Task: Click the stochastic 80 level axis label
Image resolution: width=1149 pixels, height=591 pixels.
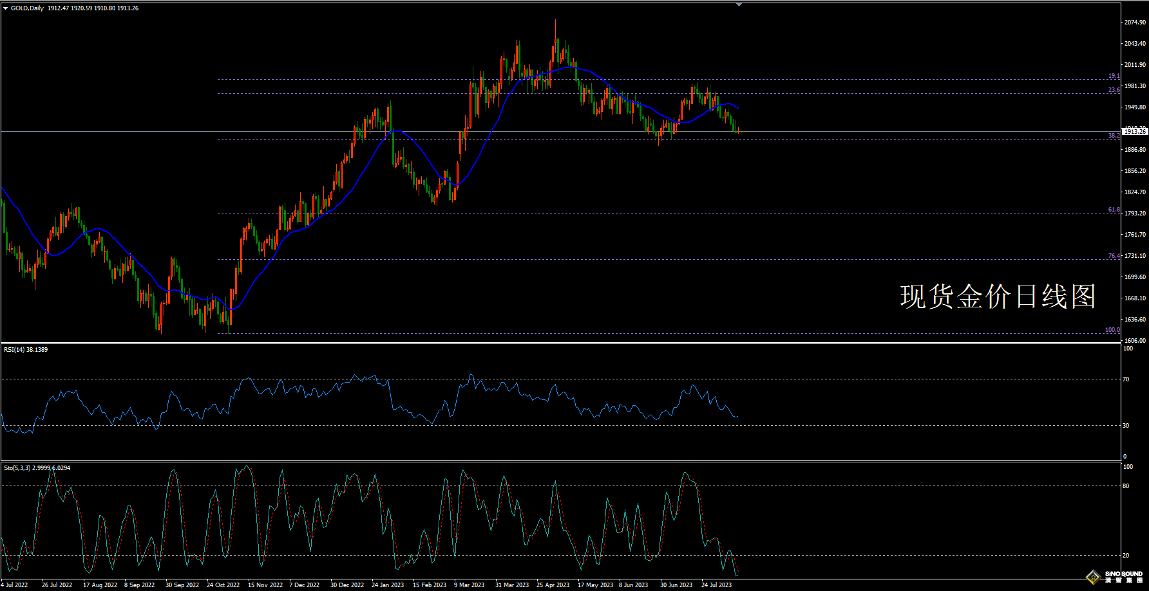Action: (1126, 486)
